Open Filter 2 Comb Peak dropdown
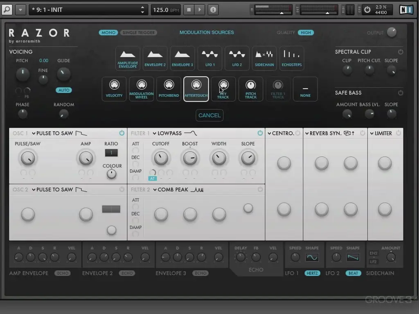 pos(178,190)
